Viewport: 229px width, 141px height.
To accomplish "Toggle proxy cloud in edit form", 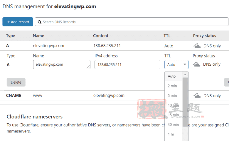I will coord(196,64).
